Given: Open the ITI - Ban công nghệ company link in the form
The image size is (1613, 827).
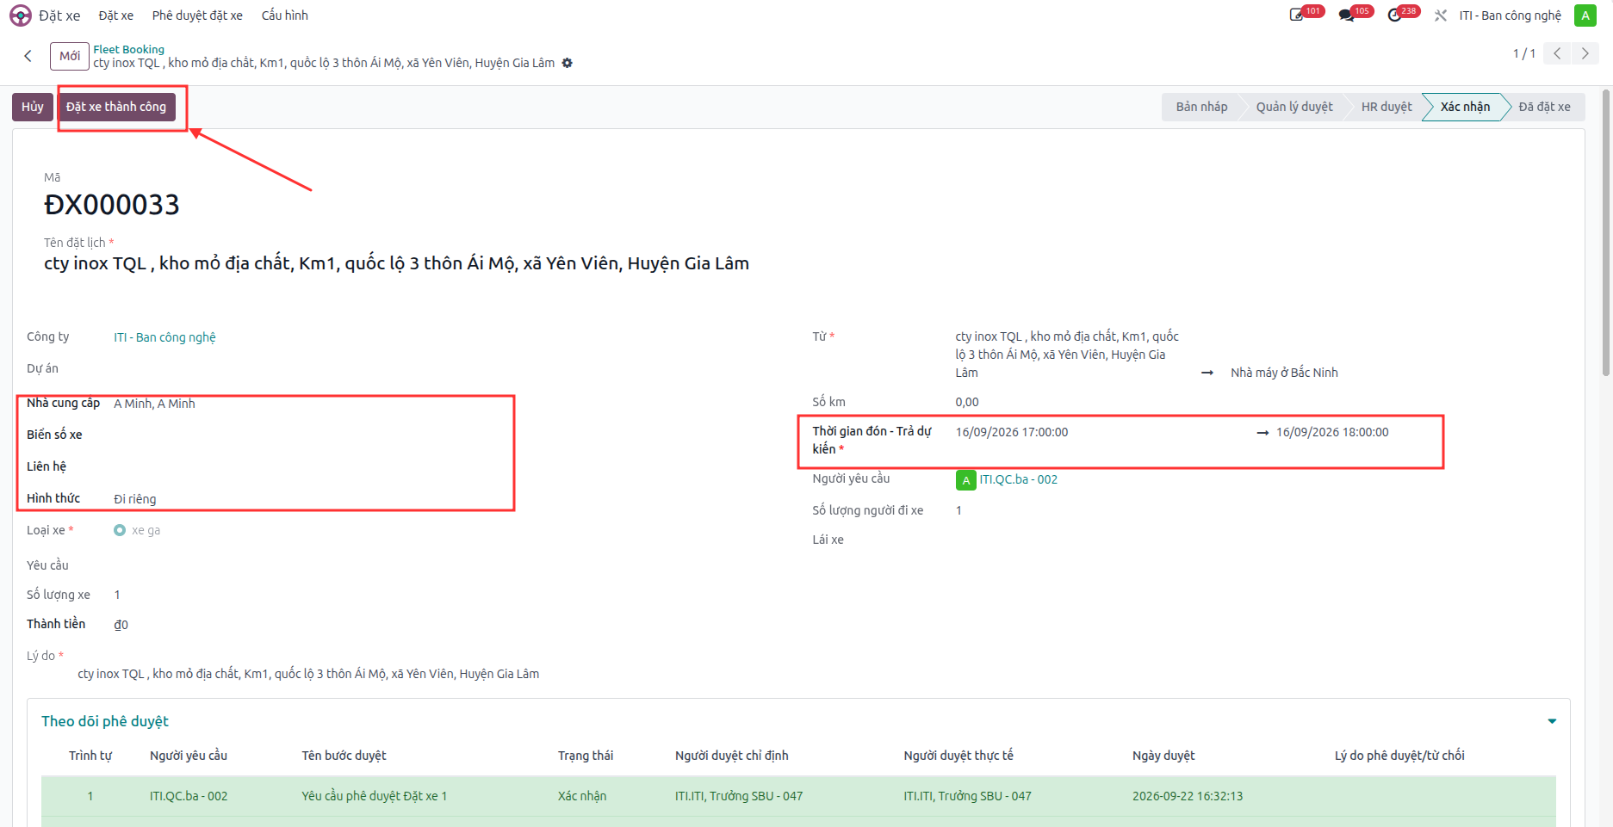Looking at the screenshot, I should click(x=165, y=337).
